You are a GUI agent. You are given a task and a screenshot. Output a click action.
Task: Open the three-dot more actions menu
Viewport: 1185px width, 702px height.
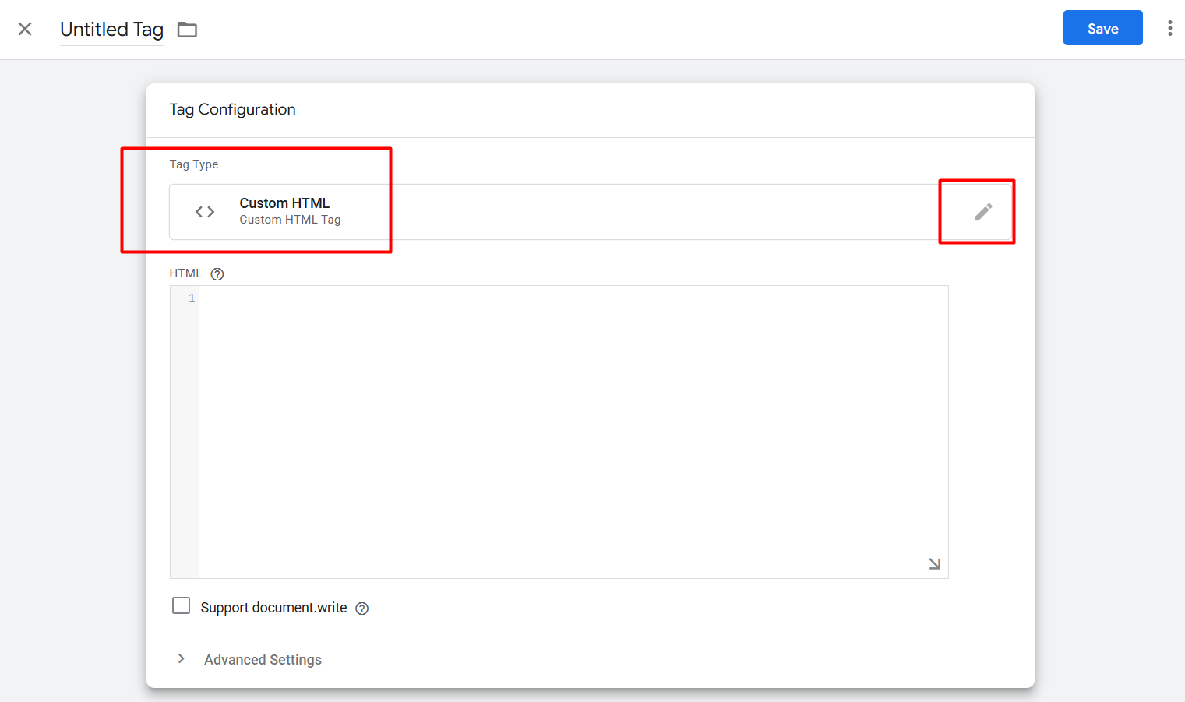tap(1169, 29)
